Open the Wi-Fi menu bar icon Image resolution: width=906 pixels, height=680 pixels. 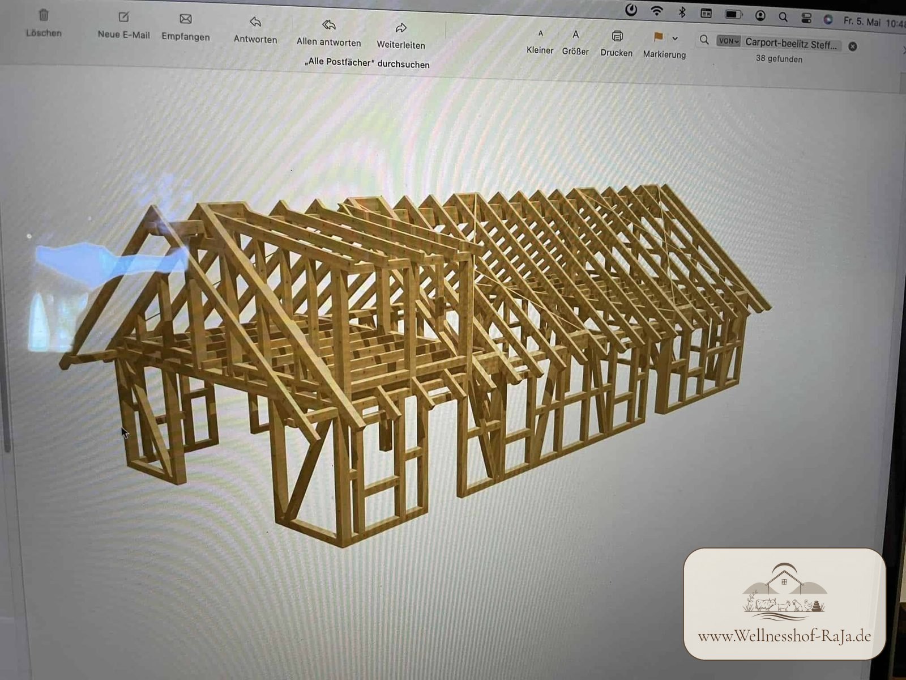tap(657, 11)
